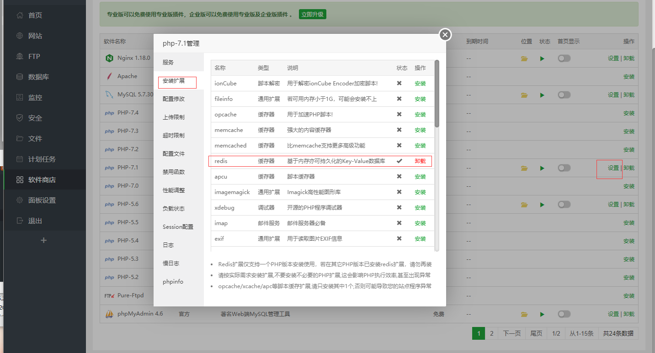655x353 pixels.
Task: Click 卸载 for Nginx 1.18.0
Action: (629, 58)
